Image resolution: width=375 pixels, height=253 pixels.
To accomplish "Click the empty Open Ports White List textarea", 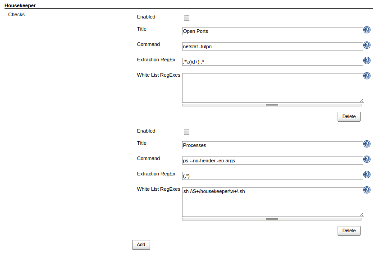I will 273,88.
